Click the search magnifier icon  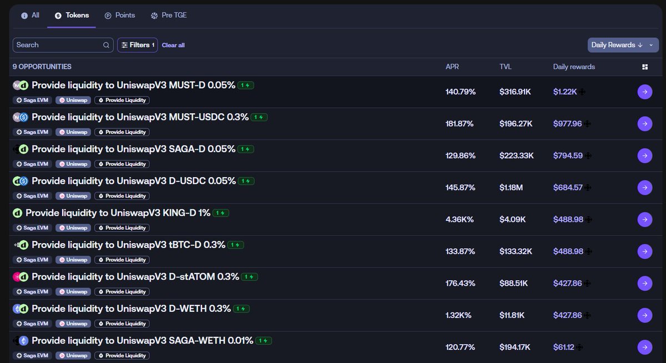point(106,45)
